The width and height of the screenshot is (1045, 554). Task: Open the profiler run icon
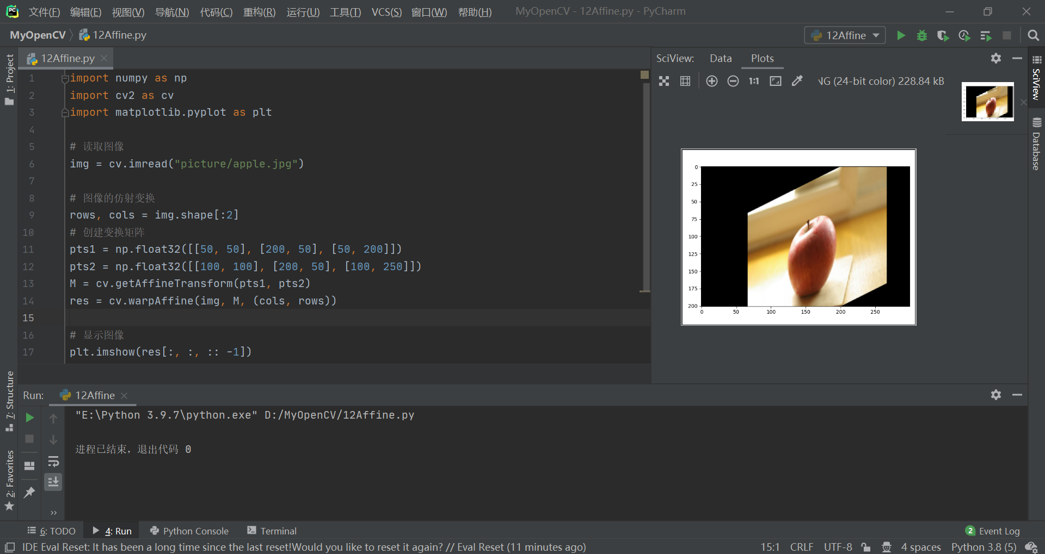(x=964, y=35)
